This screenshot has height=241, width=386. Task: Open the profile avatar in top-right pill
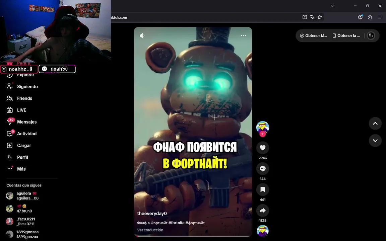371,36
